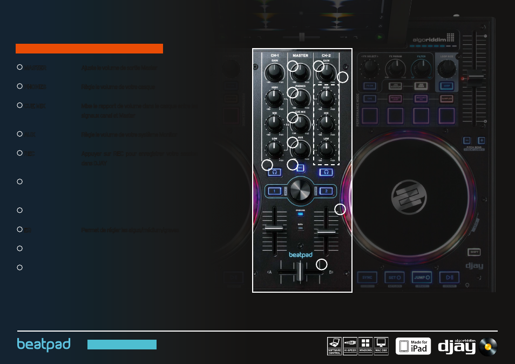This screenshot has width=515, height=364.
Task: Click the CH-1 channel volume fader
Action: tap(274, 228)
